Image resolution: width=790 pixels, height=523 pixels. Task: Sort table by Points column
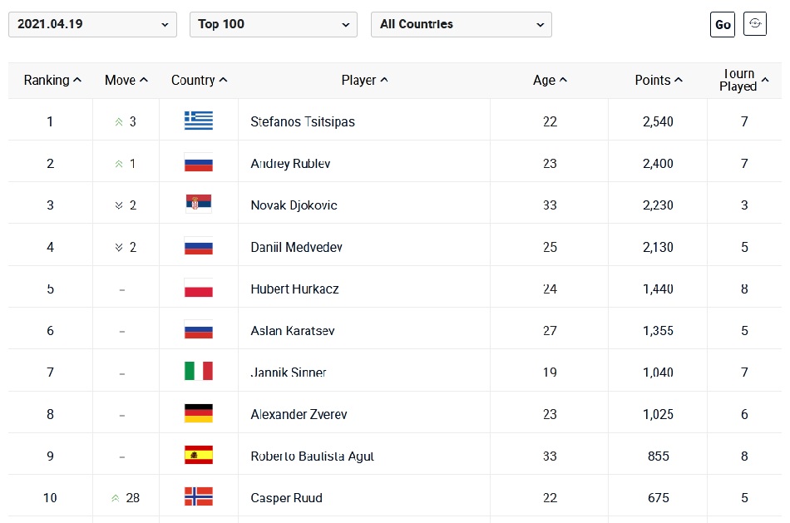659,80
